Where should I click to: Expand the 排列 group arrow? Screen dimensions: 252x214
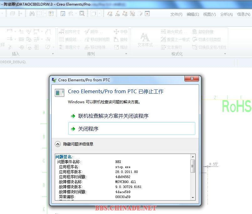(126, 54)
